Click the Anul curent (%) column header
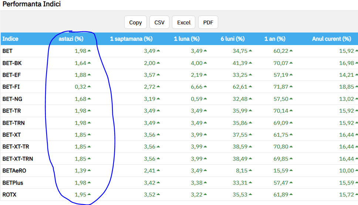This screenshot has height=205, width=358. click(x=331, y=39)
